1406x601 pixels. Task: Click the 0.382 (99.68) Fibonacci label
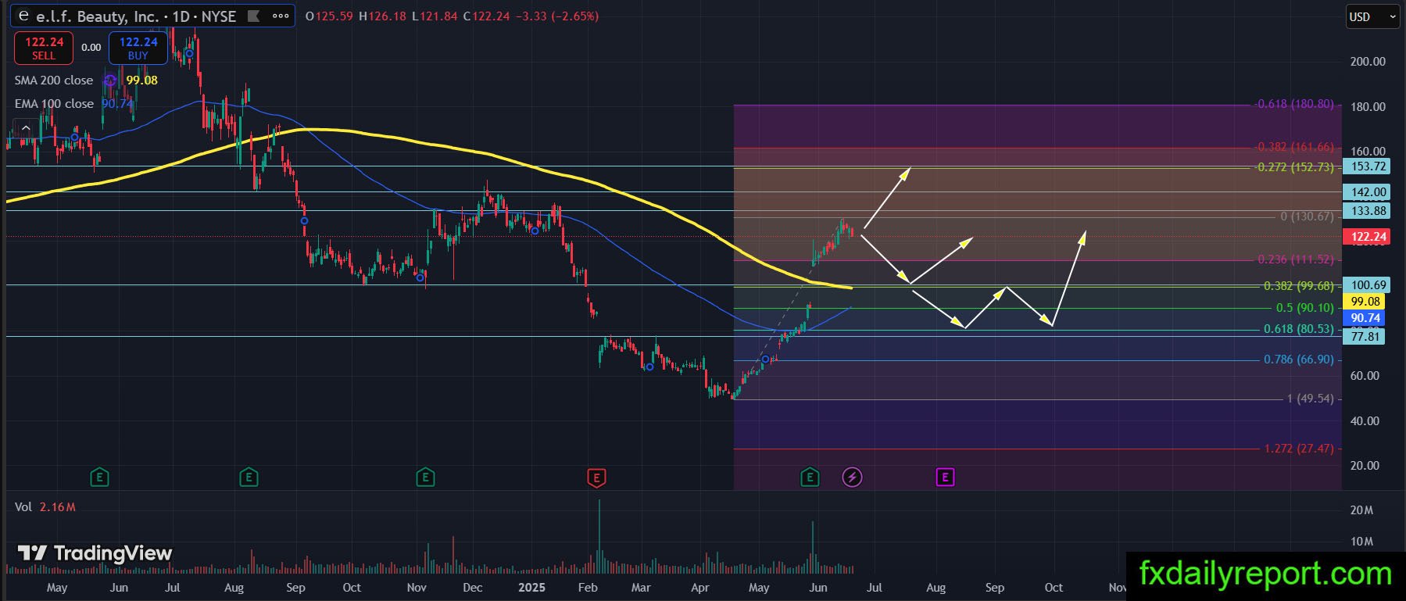coord(1299,286)
